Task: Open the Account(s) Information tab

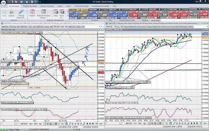Action: (x=179, y=27)
